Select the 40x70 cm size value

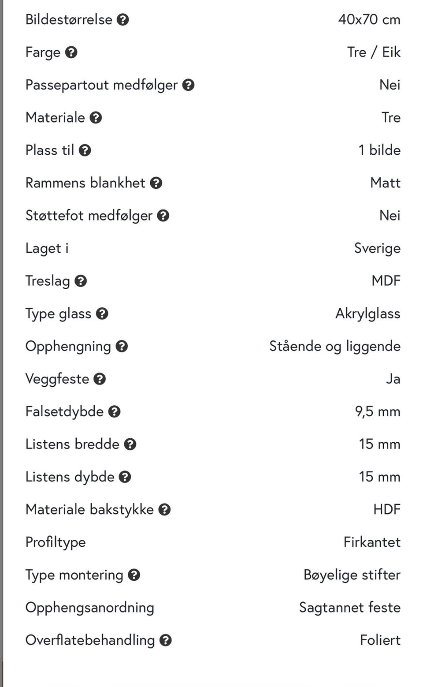369,19
